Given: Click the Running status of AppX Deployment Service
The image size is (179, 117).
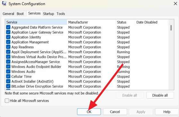Looking at the screenshot, I should (123, 52).
